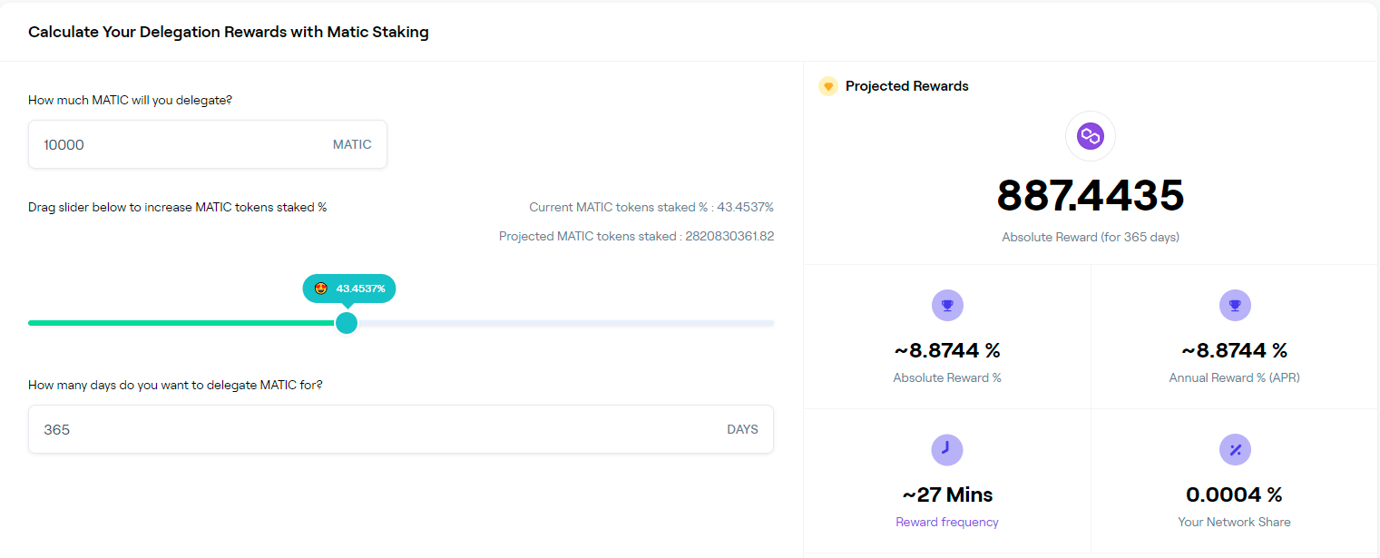
Task: Click the green filled part of slider track
Action: click(181, 323)
